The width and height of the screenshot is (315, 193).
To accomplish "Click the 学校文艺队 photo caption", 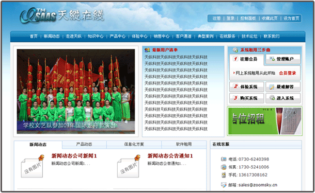I will tap(70, 126).
